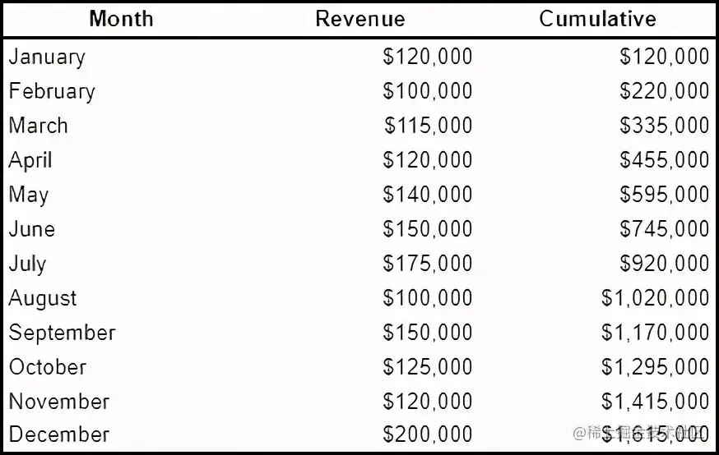Select December revenue value $200,000

point(427,434)
